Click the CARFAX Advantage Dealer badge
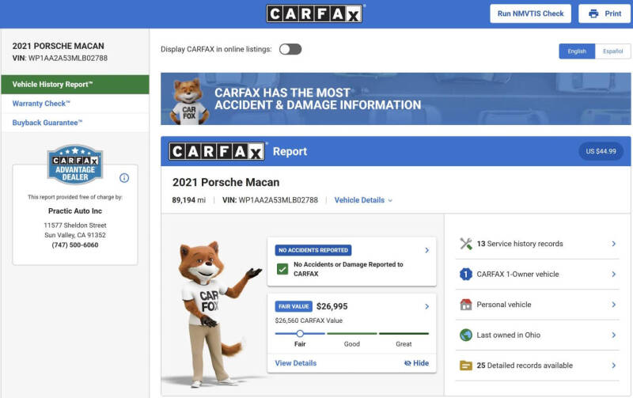 tap(75, 165)
